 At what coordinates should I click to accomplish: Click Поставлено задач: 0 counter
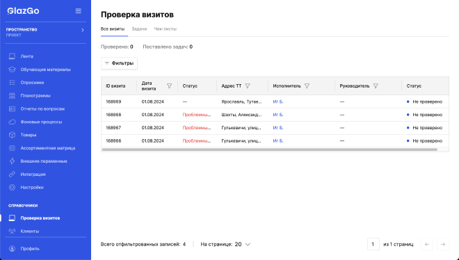click(168, 47)
